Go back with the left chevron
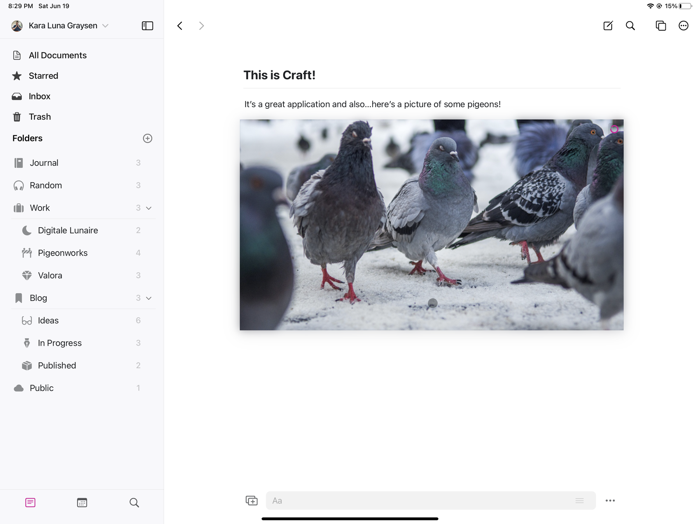The height and width of the screenshot is (524, 700). (180, 26)
